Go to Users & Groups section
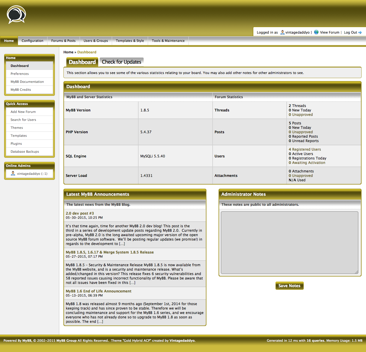Image resolution: width=366 pixels, height=352 pixels. tap(96, 41)
